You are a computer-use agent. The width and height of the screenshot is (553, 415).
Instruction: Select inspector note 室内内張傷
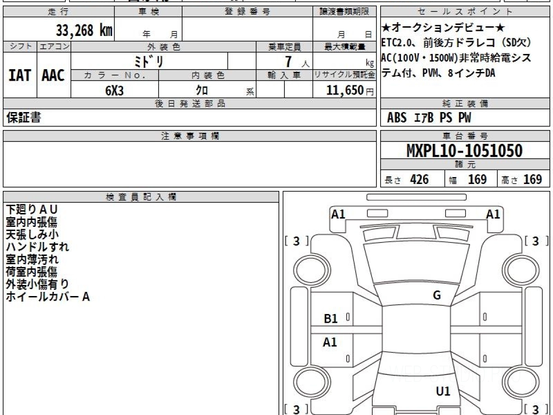(31, 222)
